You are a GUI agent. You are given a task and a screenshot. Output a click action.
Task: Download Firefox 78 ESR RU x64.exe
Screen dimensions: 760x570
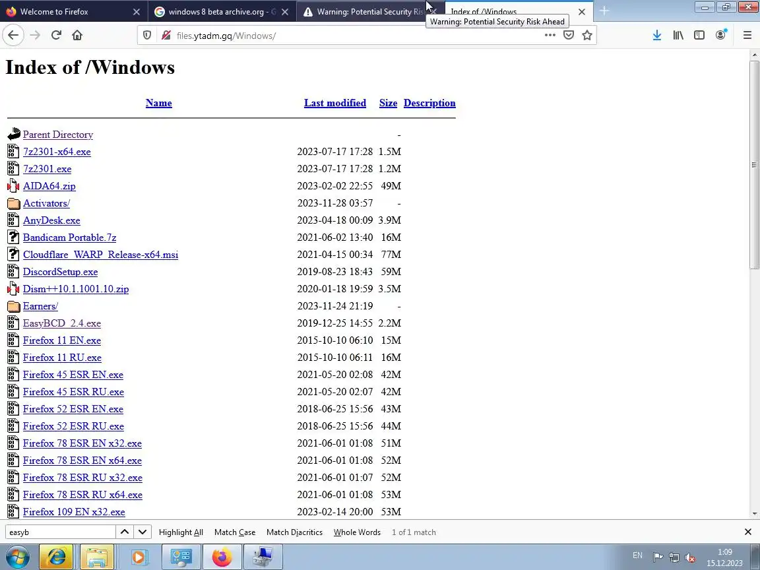tap(82, 495)
